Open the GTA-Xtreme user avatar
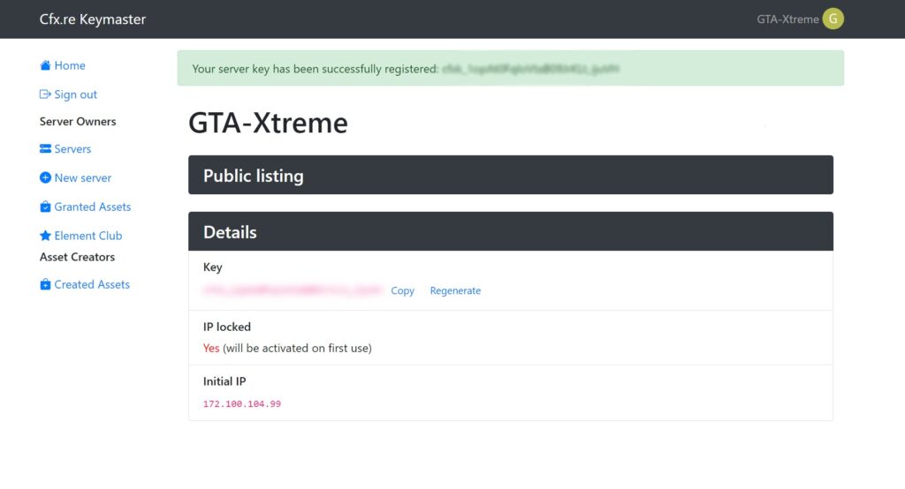Image resolution: width=905 pixels, height=489 pixels. click(x=833, y=19)
